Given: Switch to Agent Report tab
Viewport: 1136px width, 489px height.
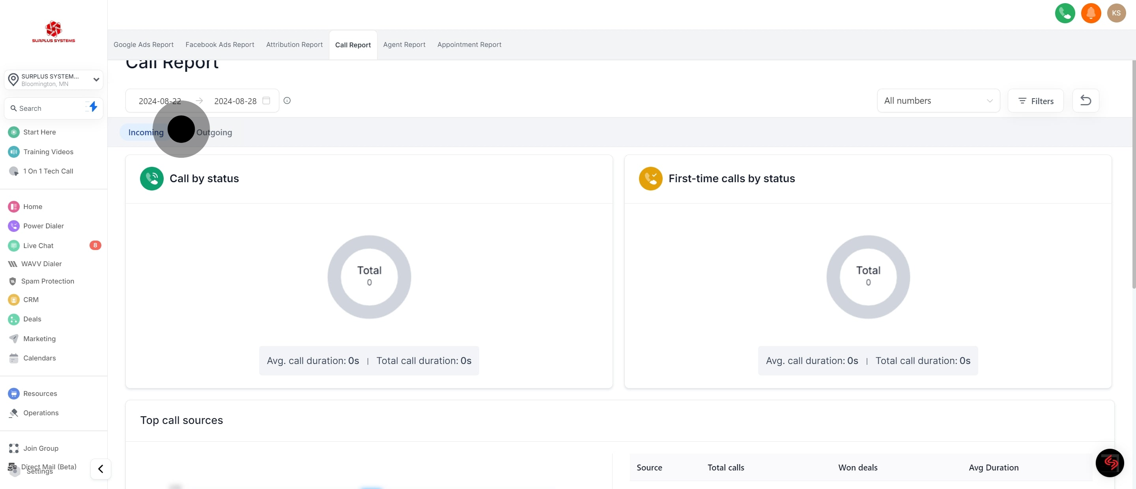Looking at the screenshot, I should pos(404,45).
